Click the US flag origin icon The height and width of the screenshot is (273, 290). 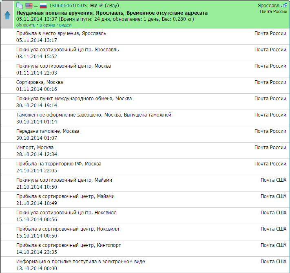(x=29, y=6)
